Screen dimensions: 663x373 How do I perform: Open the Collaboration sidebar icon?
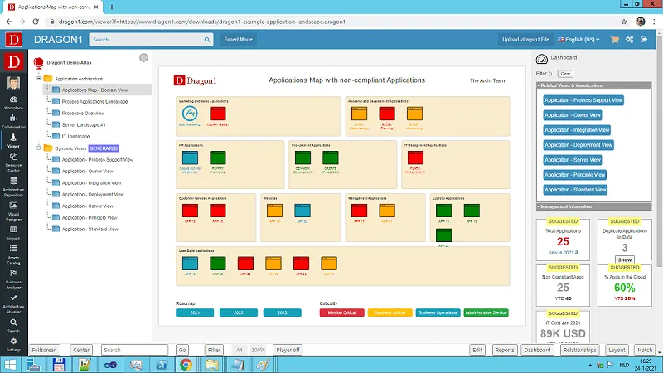click(13, 121)
